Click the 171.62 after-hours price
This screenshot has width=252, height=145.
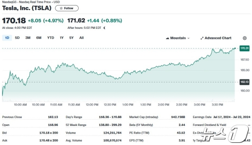click(x=76, y=20)
